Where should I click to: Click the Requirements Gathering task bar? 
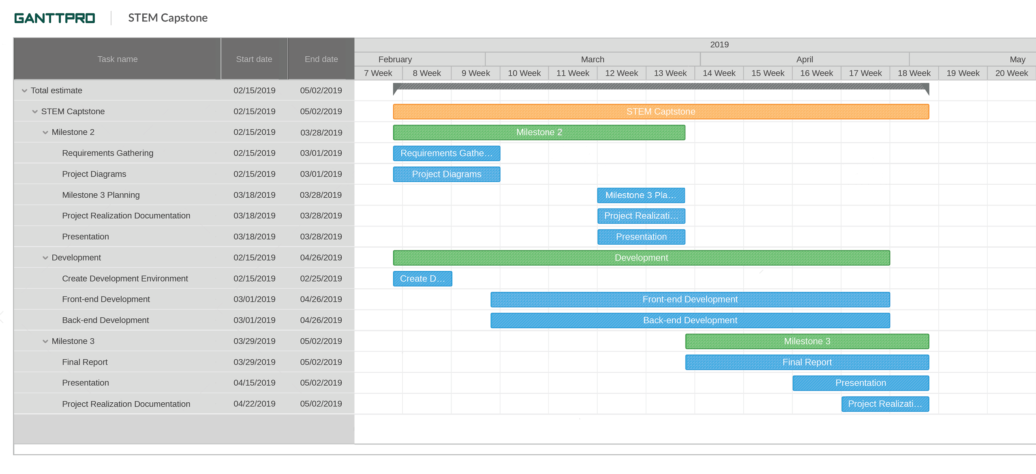point(446,154)
